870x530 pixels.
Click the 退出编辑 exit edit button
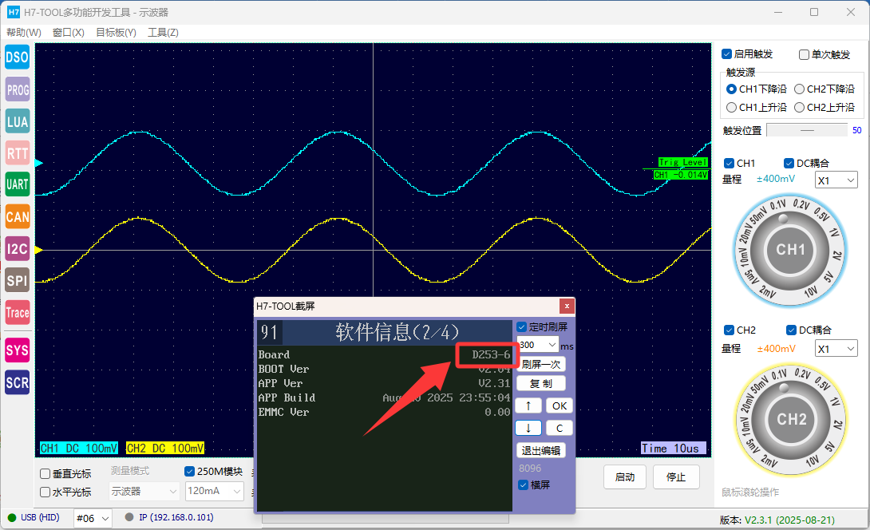coord(541,451)
